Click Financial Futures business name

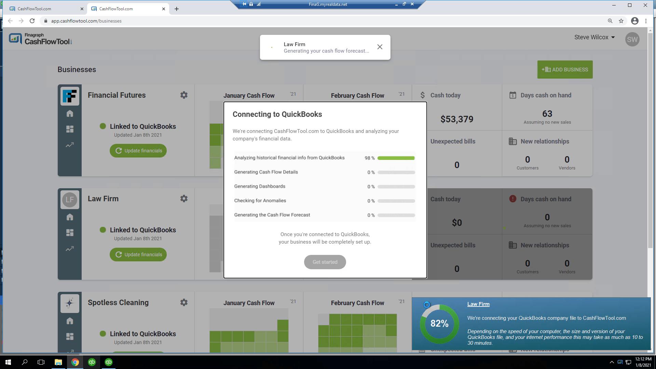pos(117,95)
